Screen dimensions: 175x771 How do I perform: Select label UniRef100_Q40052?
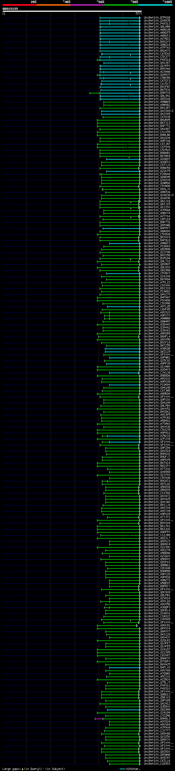pos(157,409)
